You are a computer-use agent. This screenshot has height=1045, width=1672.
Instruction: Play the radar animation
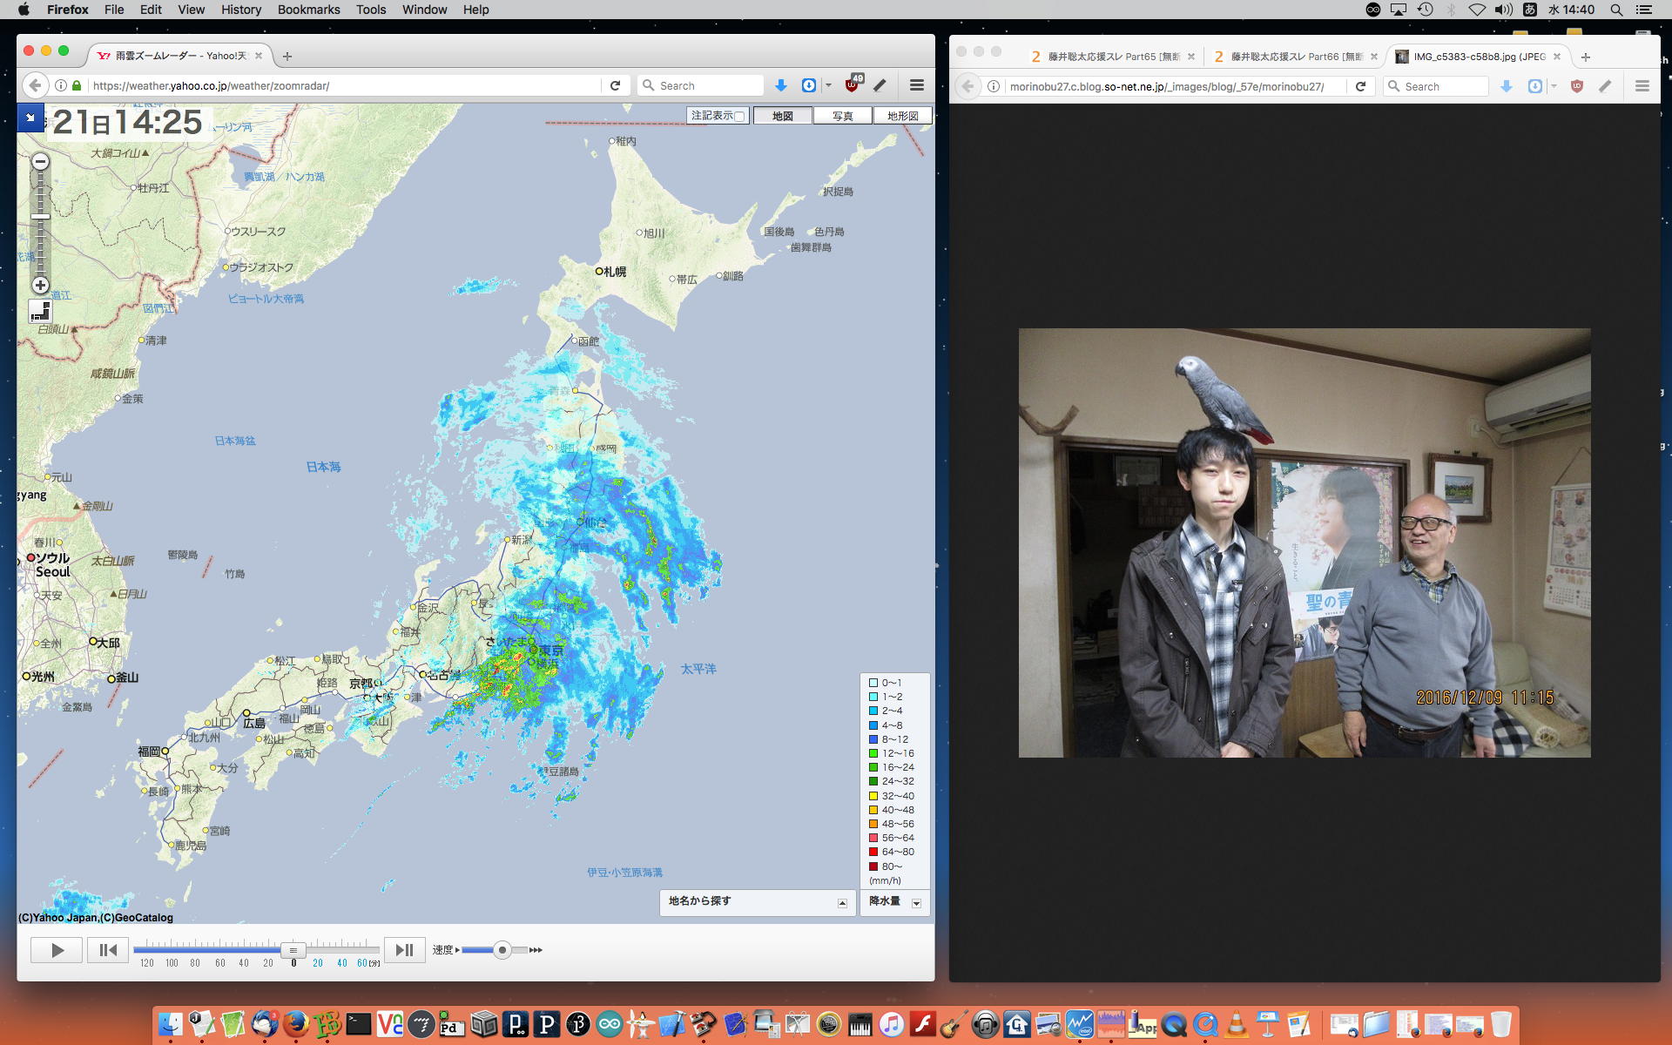point(57,950)
